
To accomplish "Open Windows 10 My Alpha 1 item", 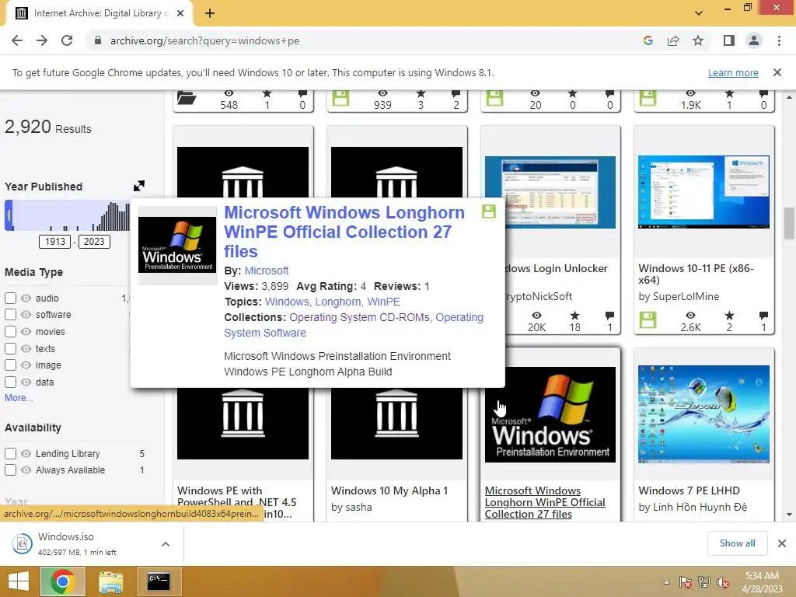I will pyautogui.click(x=389, y=491).
